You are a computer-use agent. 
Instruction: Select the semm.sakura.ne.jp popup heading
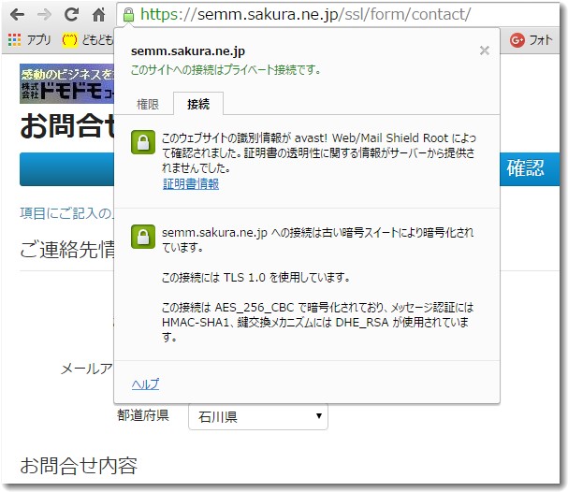(188, 51)
